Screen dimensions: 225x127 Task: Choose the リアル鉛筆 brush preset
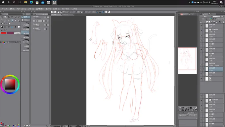click(x=25, y=24)
